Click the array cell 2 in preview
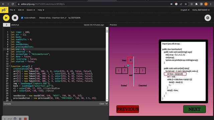This screenshot has width=214, height=120. click(x=136, y=70)
